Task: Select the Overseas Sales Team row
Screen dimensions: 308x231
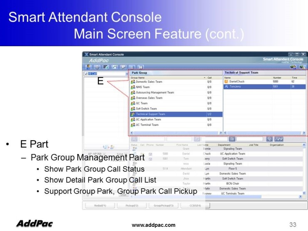Action: 176,98
